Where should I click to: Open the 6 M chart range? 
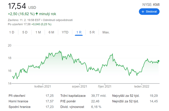point(51,32)
